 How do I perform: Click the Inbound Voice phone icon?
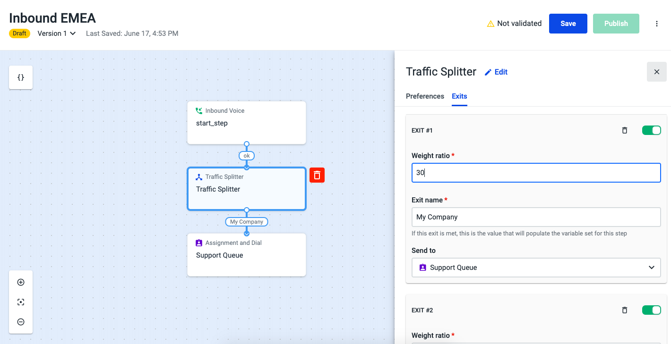(x=199, y=110)
